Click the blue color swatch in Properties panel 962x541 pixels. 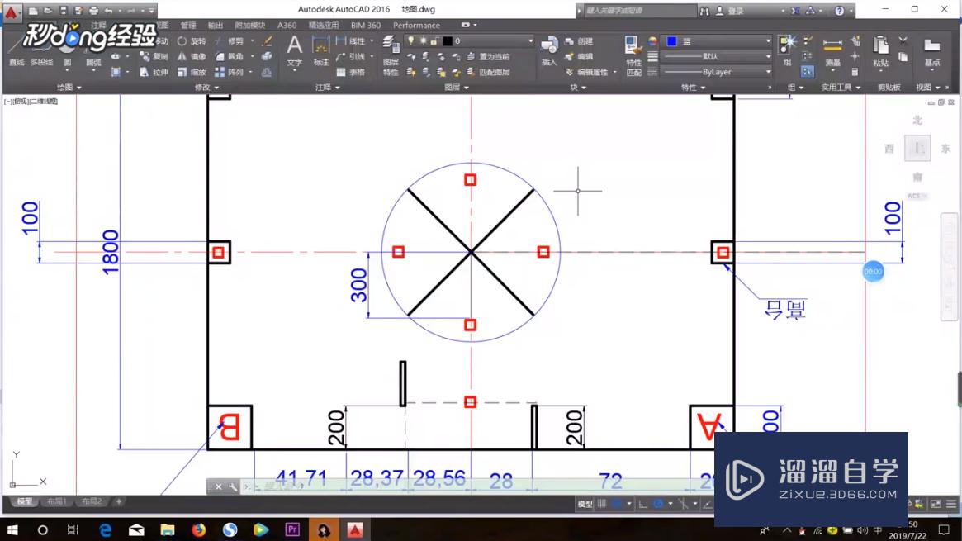[671, 40]
